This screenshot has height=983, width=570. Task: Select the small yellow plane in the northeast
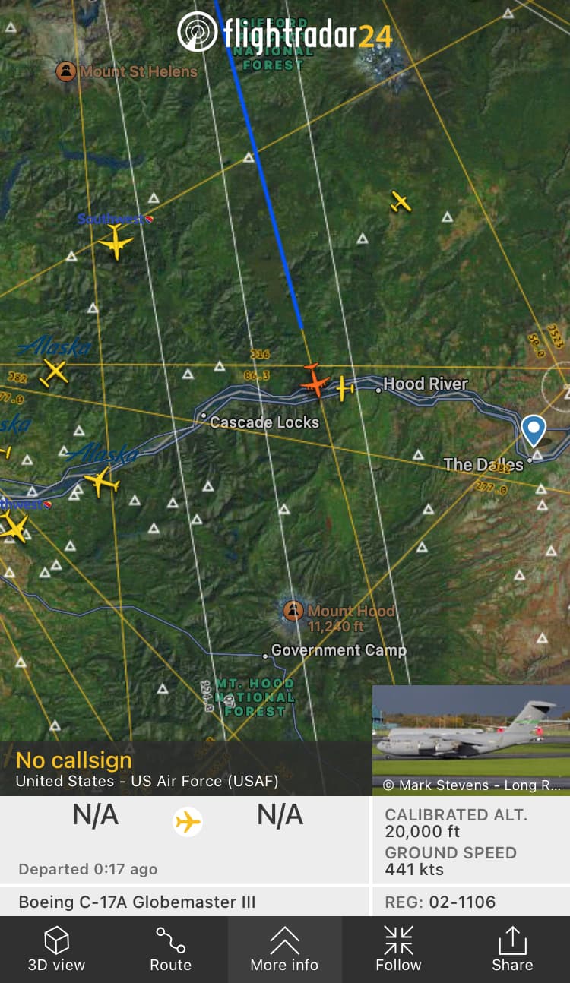click(x=401, y=201)
